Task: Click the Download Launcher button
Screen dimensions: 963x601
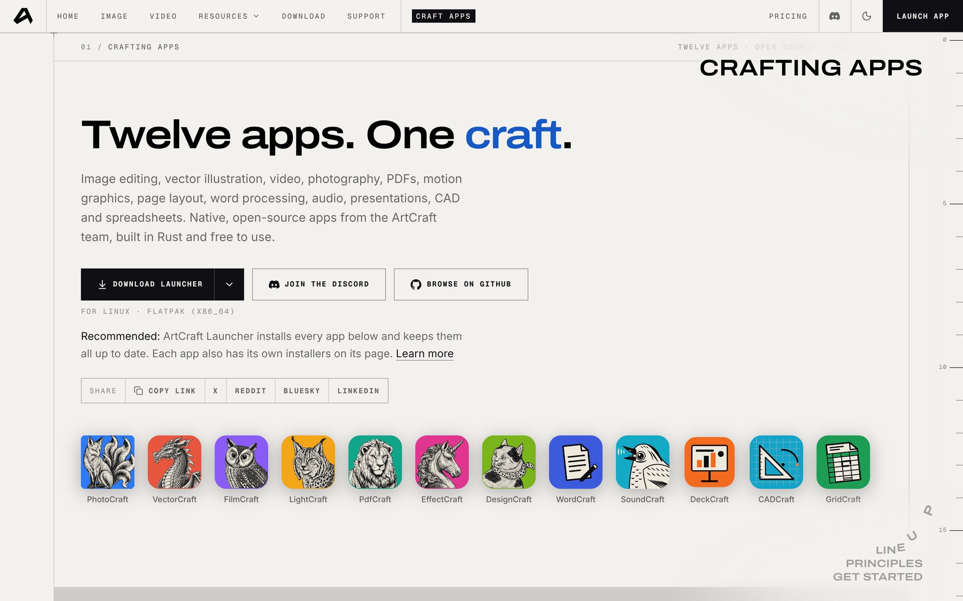Action: click(147, 284)
